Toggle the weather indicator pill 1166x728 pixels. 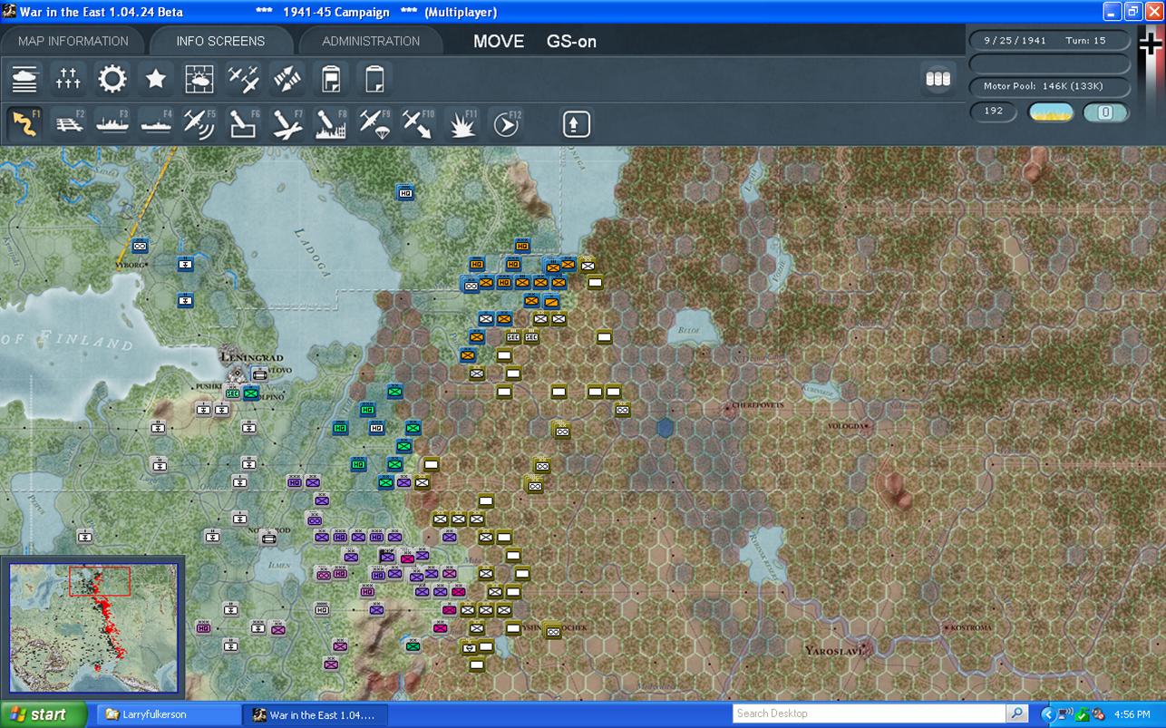(x=1051, y=112)
